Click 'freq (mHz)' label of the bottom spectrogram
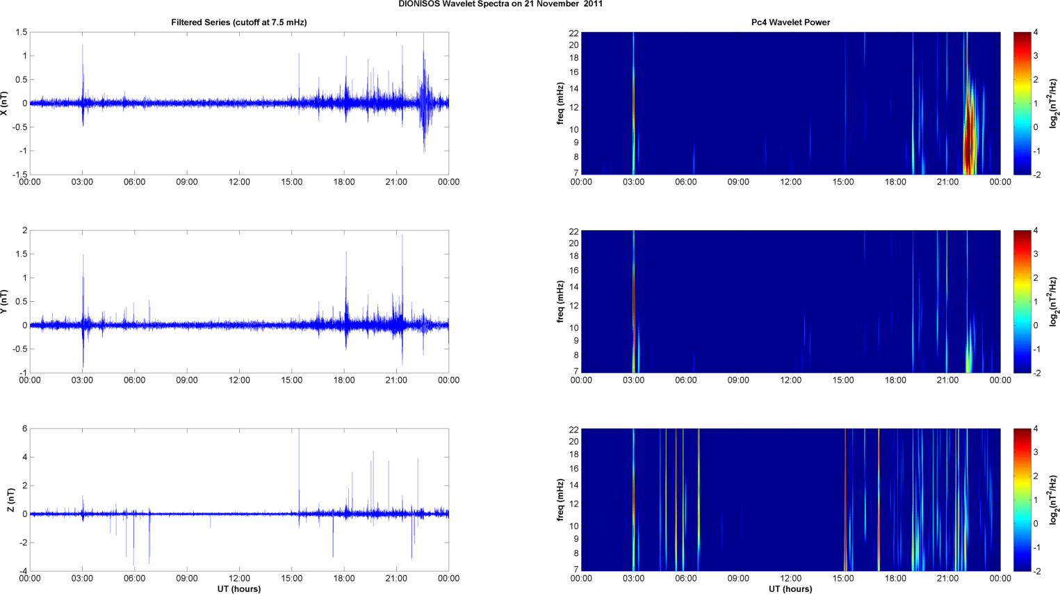The image size is (1060, 594). click(560, 500)
